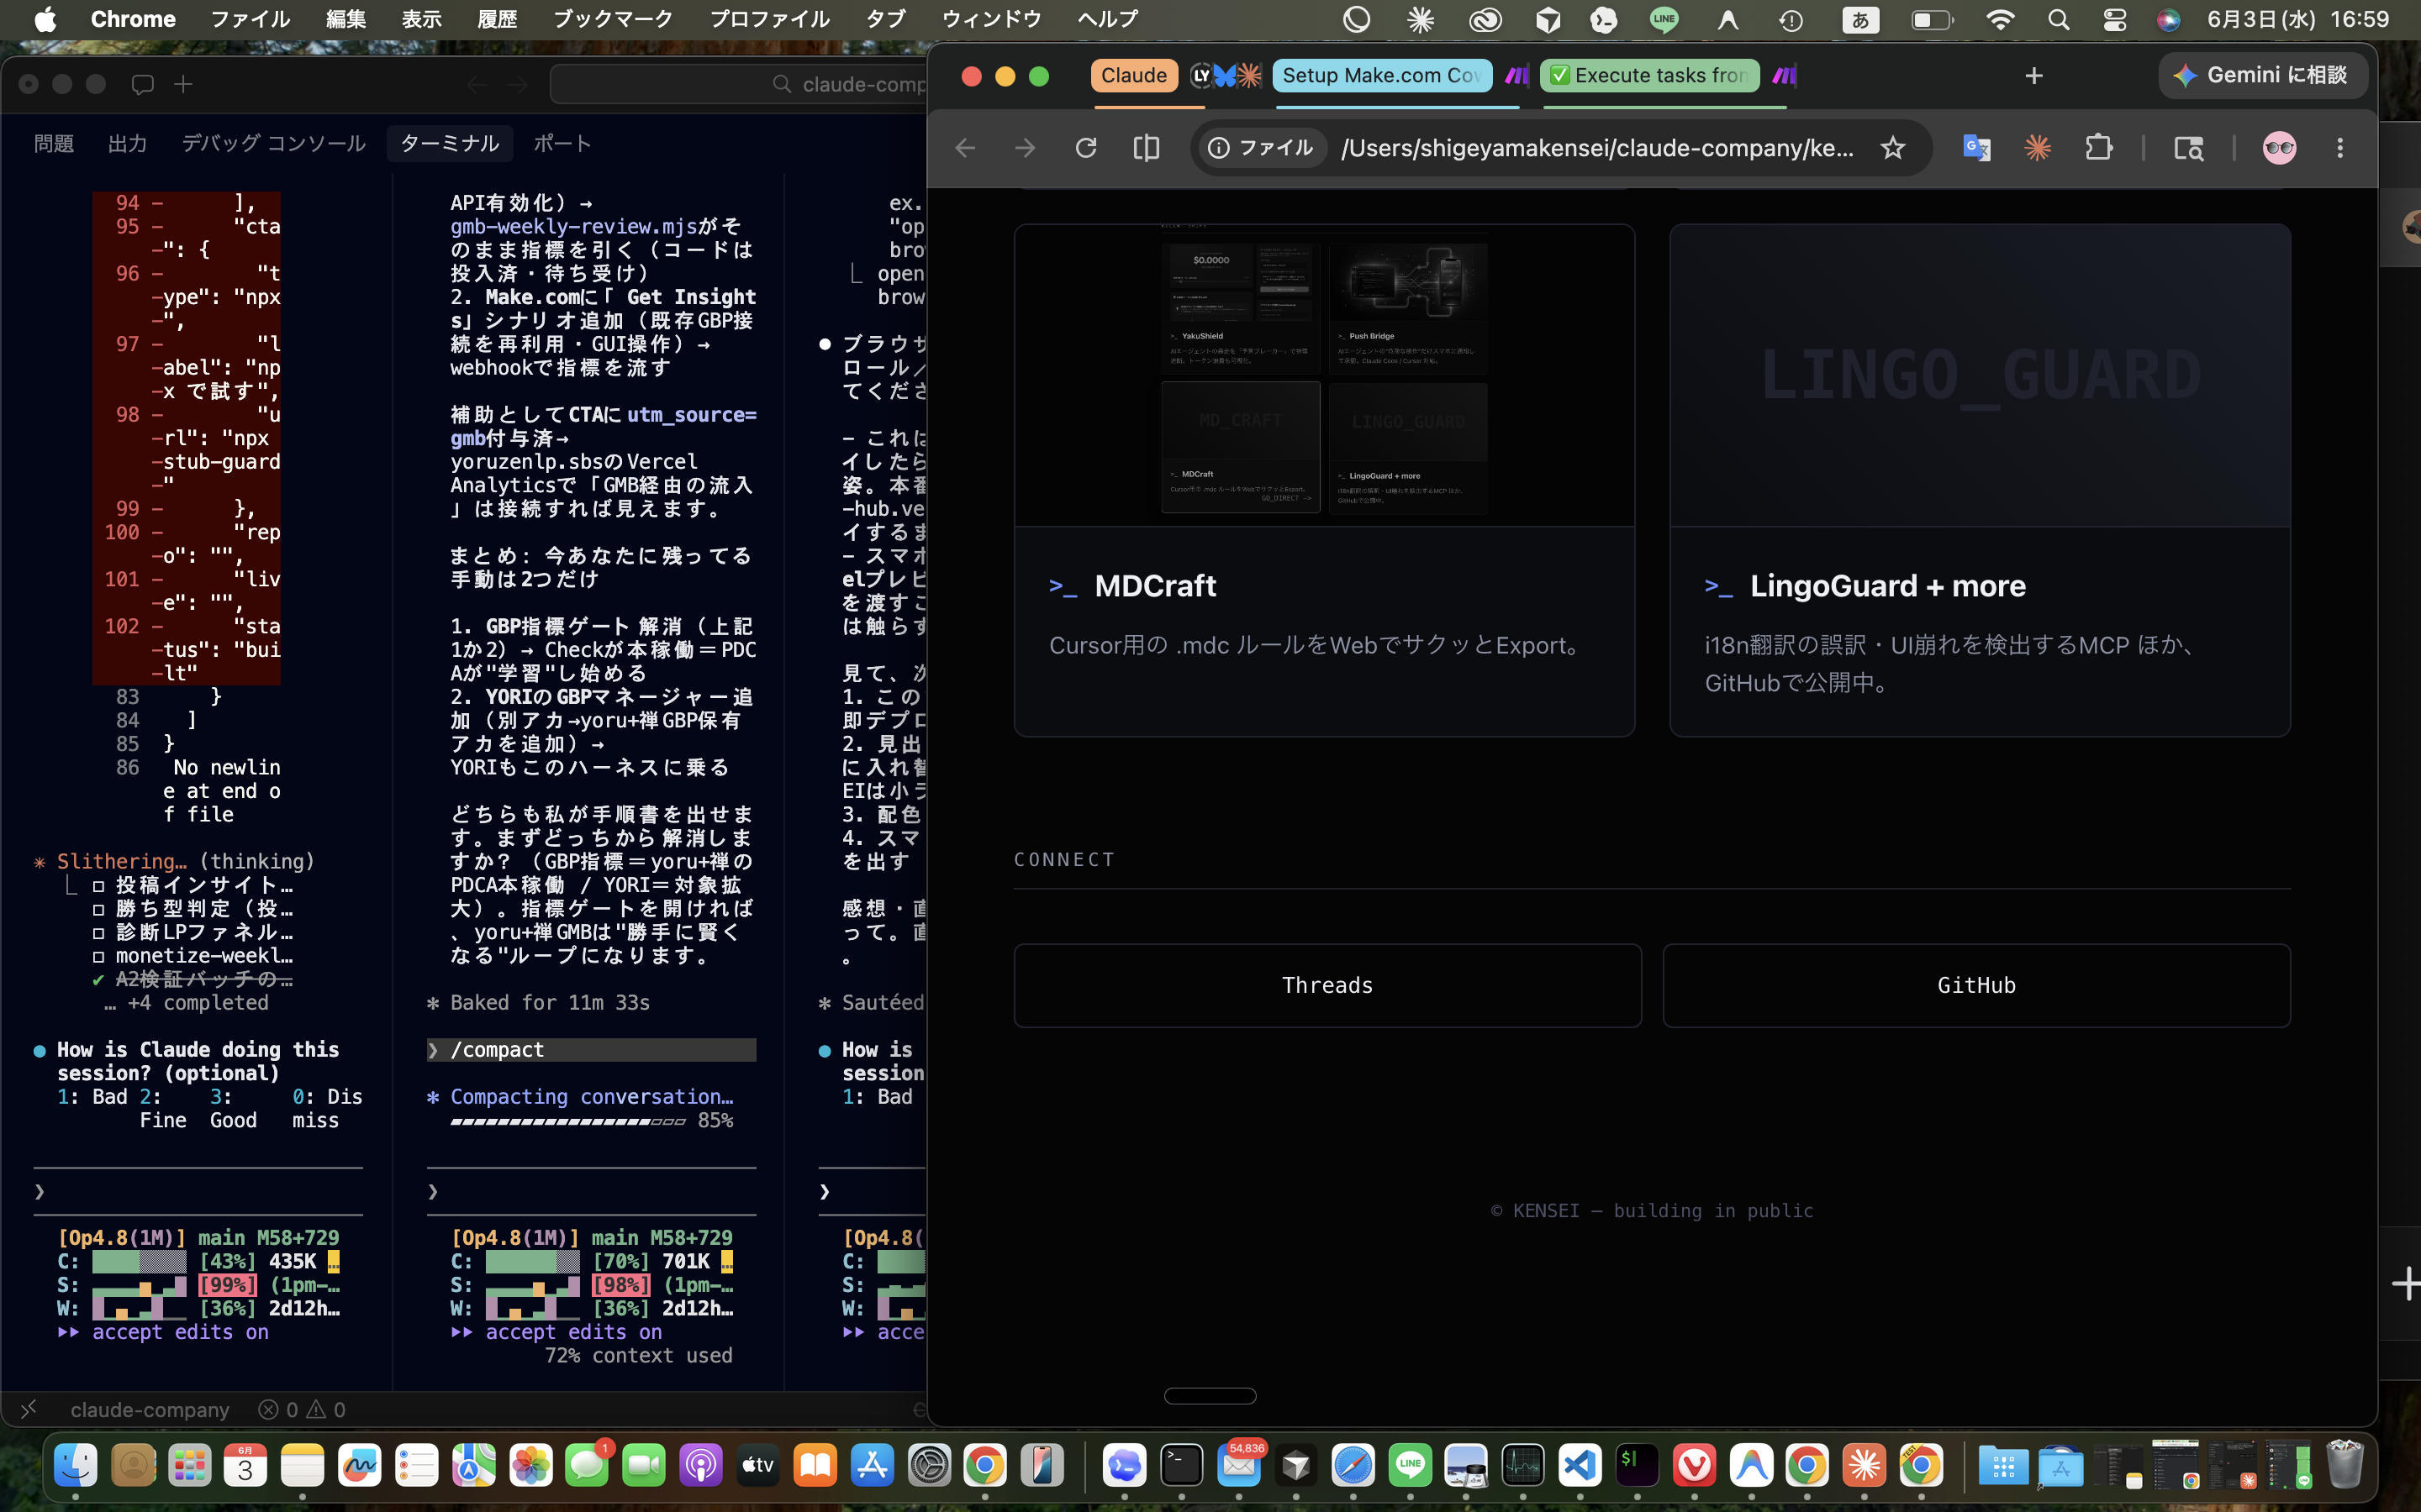Open a new Chrome tab with plus
This screenshot has height=1512, width=2421.
2033,76
